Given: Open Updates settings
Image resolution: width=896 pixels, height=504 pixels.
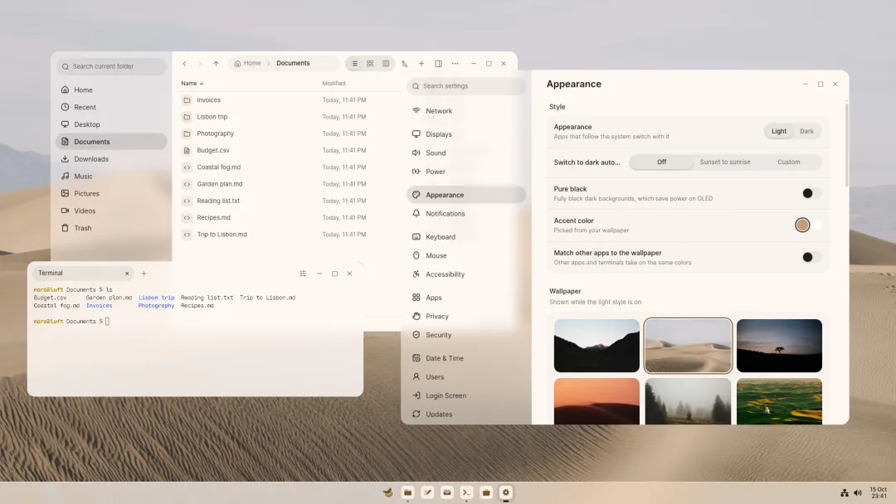Looking at the screenshot, I should tap(465, 414).
